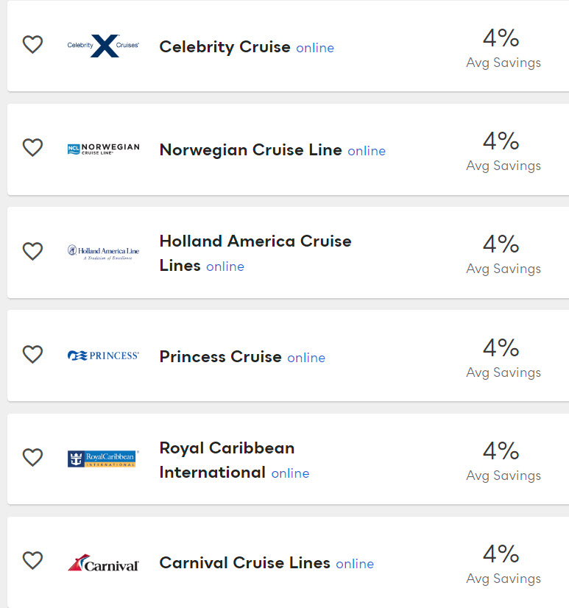Viewport: 569px width, 608px height.
Task: Open the Princess Cruise title link
Action: pyautogui.click(x=220, y=357)
